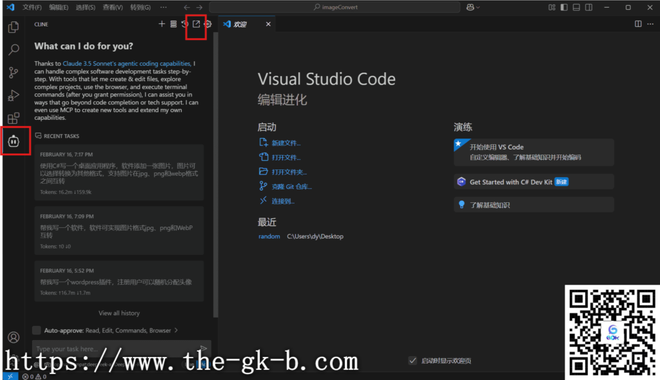The image size is (660, 380).
Task: Split the editor to the right
Action: [x=638, y=24]
